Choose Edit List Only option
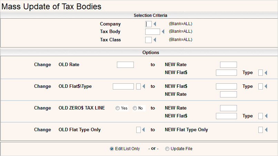 (x=112, y=149)
